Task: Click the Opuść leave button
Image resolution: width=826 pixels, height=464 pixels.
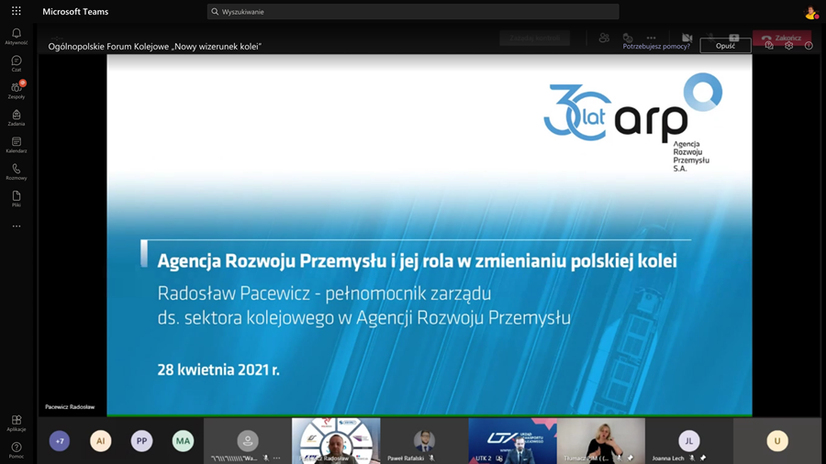Action: [725, 46]
